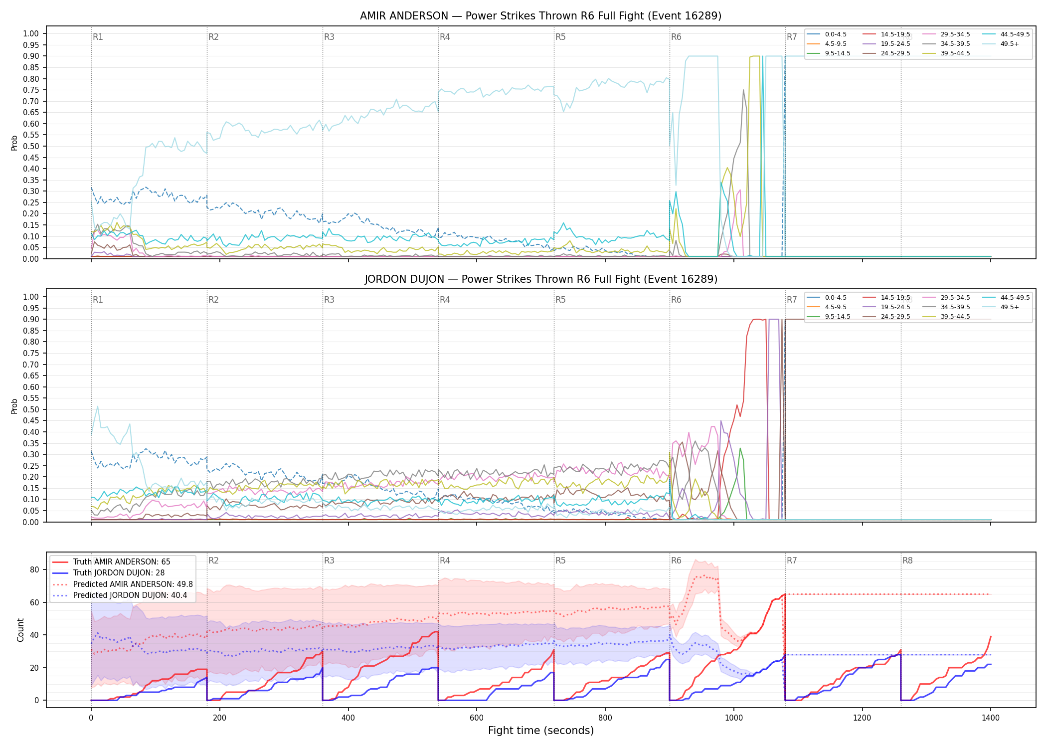The width and height of the screenshot is (1047, 748).
Task: Click R3 round marker in Amir Anderson chart
Action: tap(329, 37)
